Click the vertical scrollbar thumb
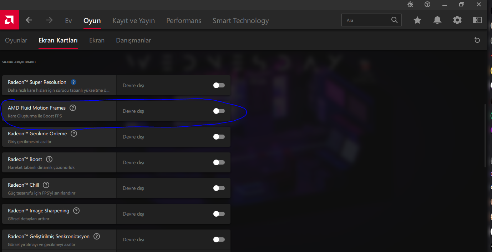This screenshot has height=252, width=492. tap(485, 136)
